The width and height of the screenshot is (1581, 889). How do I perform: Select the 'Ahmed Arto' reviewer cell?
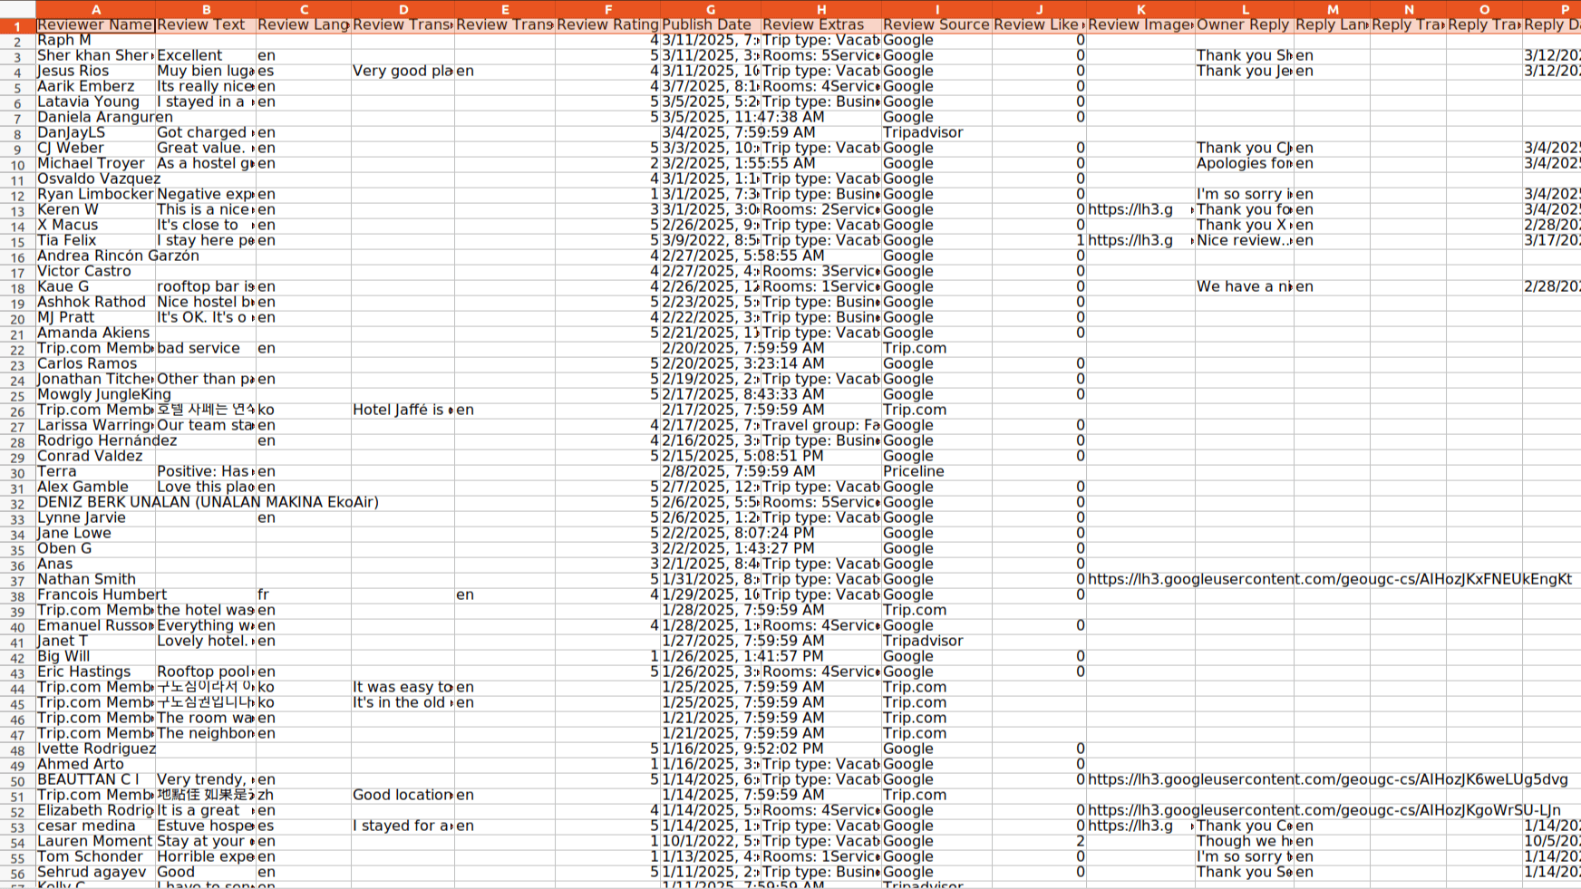tap(95, 764)
